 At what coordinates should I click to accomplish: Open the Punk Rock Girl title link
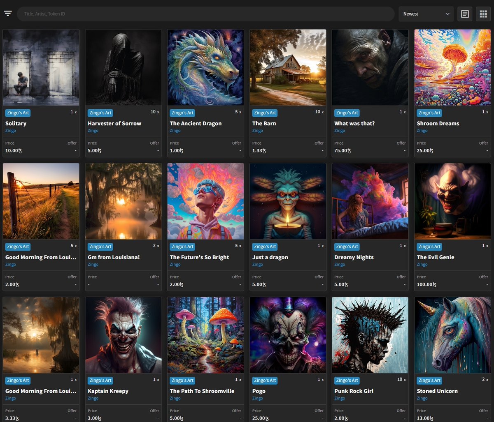[x=354, y=391]
